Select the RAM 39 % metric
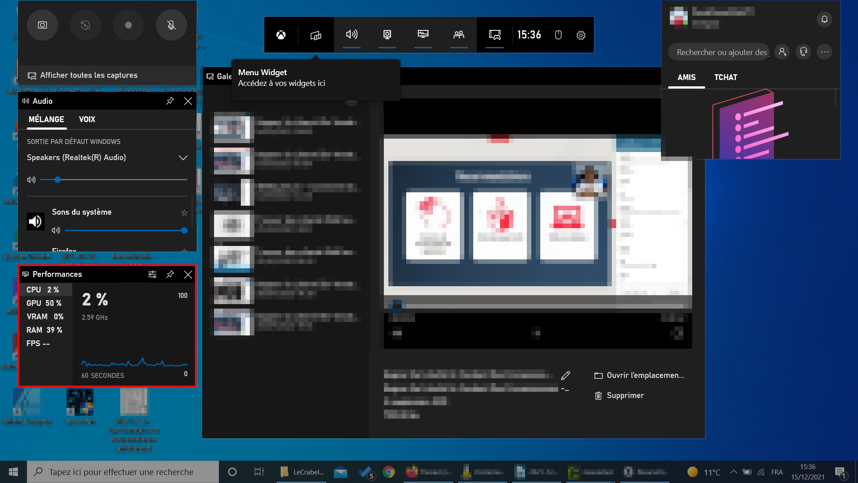 (46, 330)
